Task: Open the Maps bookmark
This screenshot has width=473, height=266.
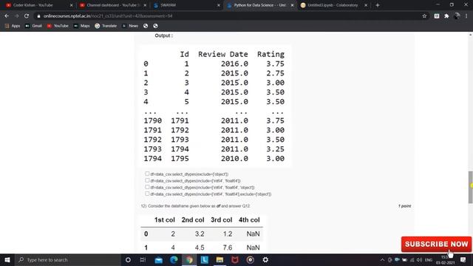Action: [82, 26]
